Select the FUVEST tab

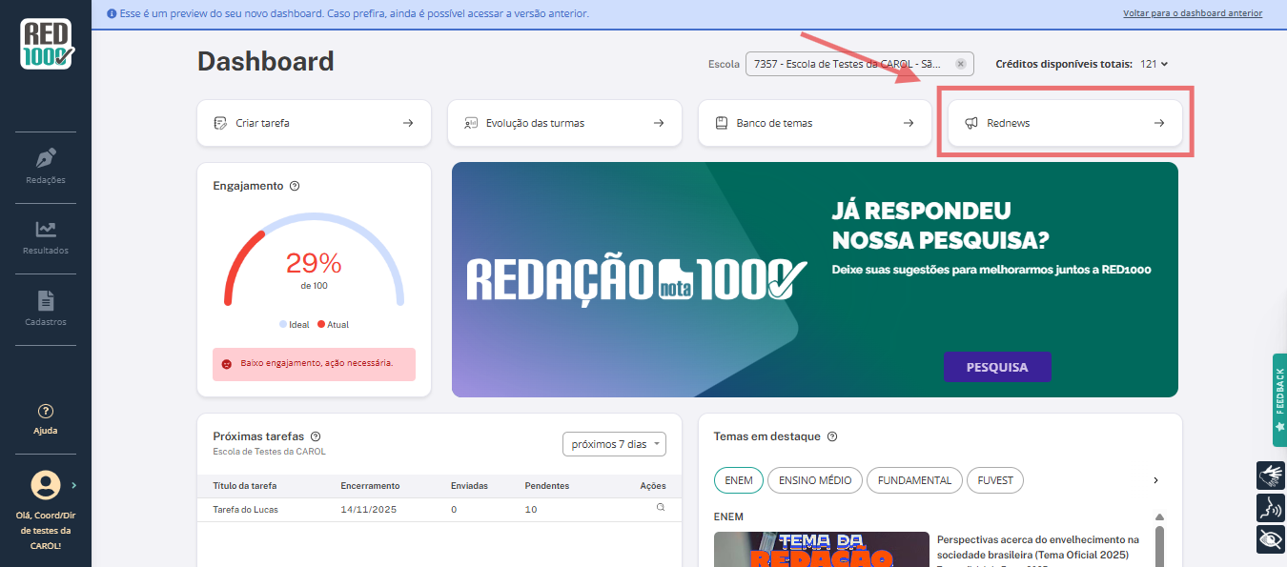(995, 480)
